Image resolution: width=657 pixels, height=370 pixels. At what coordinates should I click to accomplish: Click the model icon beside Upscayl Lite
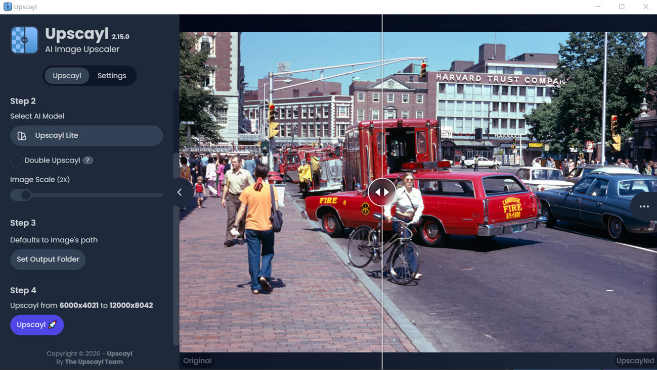click(x=22, y=136)
